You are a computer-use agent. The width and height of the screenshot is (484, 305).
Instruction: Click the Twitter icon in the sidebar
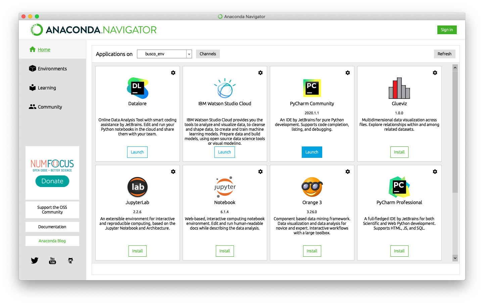pyautogui.click(x=35, y=260)
